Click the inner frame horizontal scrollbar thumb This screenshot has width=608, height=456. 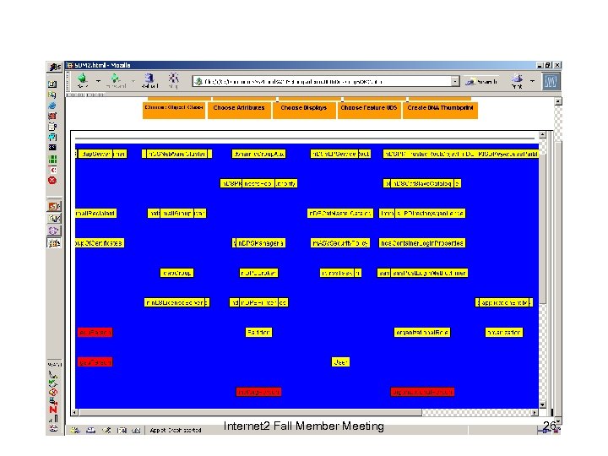(250, 413)
